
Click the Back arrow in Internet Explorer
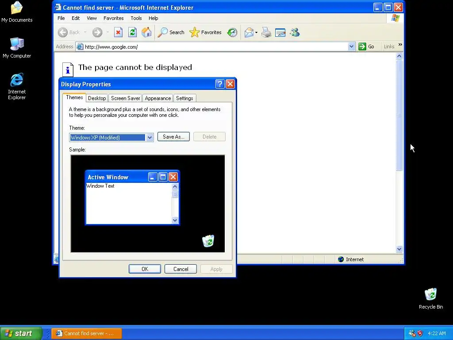(63, 32)
